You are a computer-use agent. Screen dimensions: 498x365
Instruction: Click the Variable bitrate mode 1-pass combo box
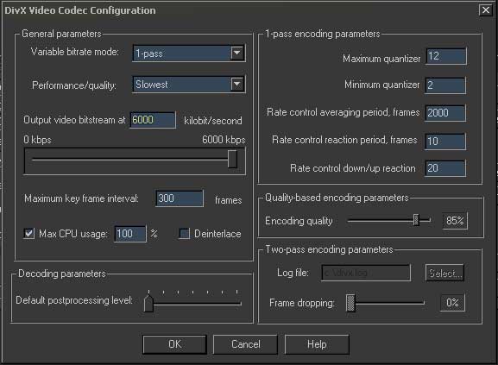[189, 53]
